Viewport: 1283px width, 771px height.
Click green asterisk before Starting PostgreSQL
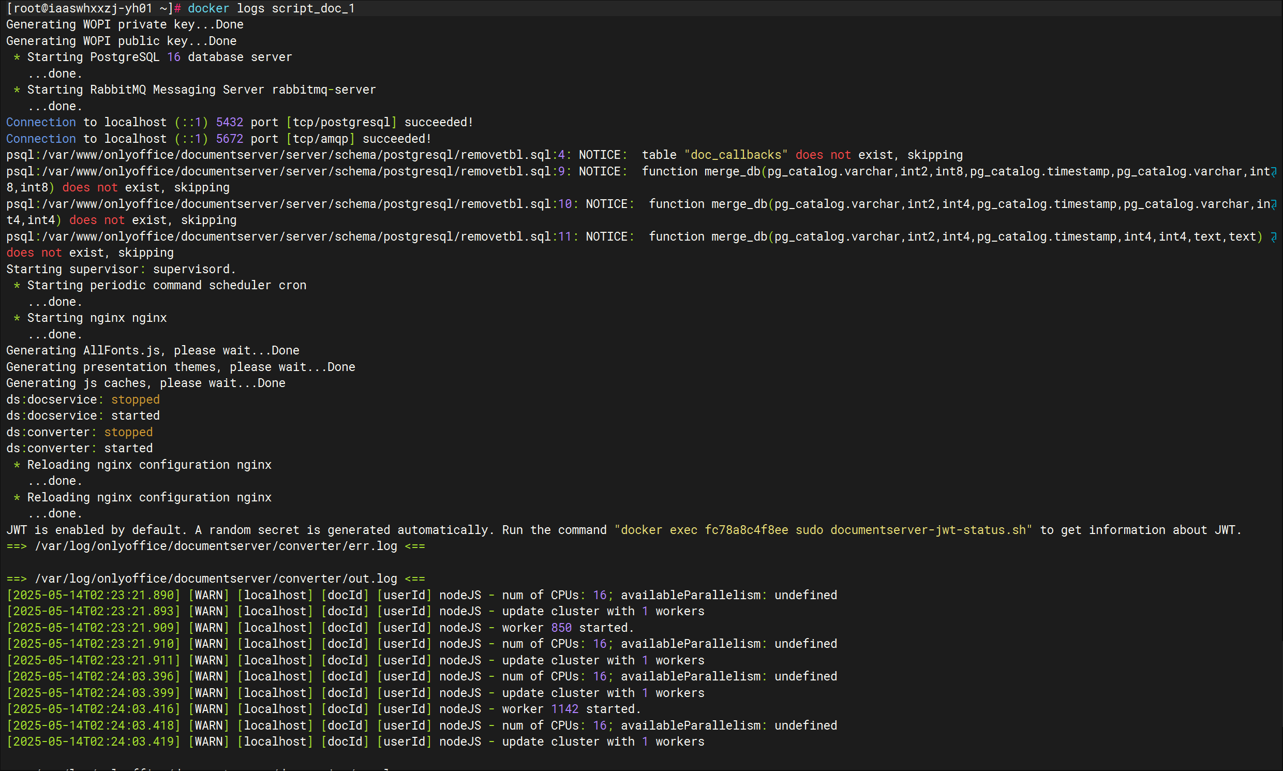tap(17, 57)
